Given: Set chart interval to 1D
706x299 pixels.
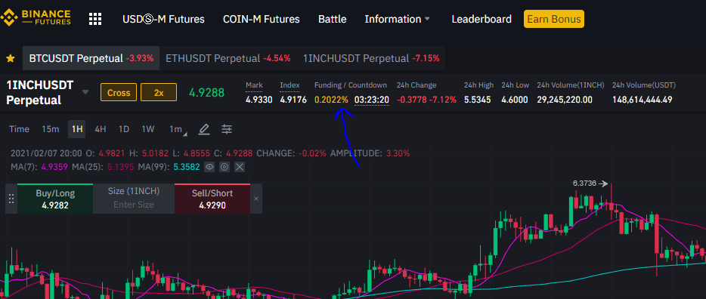Looking at the screenshot, I should (x=124, y=130).
